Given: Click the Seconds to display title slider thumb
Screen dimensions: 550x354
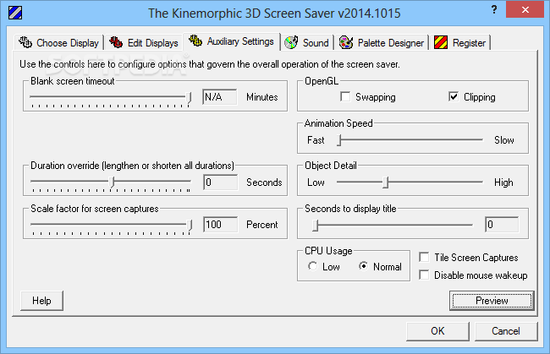Looking at the screenshot, I should pos(316,225).
